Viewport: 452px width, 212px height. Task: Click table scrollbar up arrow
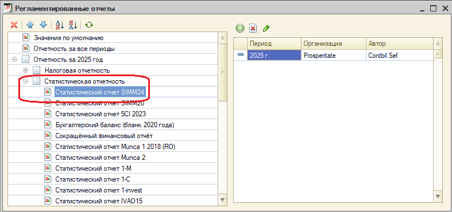pyautogui.click(x=438, y=44)
